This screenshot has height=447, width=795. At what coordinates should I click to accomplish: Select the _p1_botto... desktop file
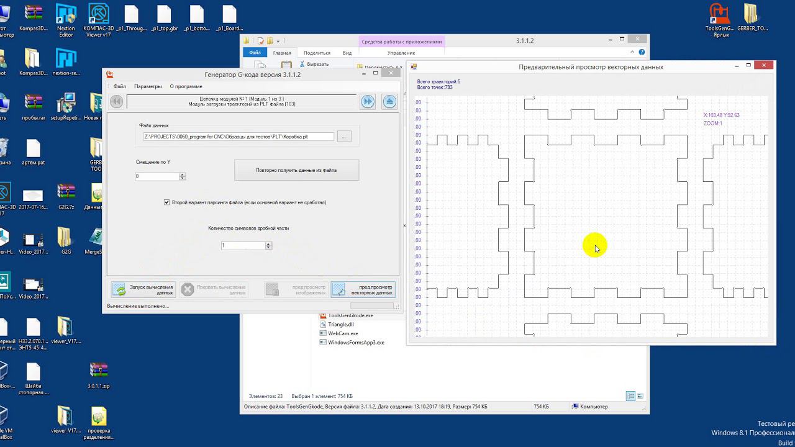(196, 18)
